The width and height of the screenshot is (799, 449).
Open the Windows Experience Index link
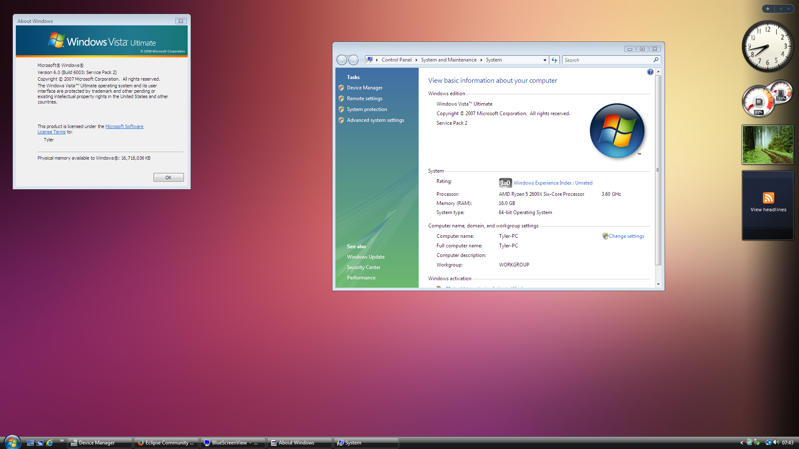point(553,183)
